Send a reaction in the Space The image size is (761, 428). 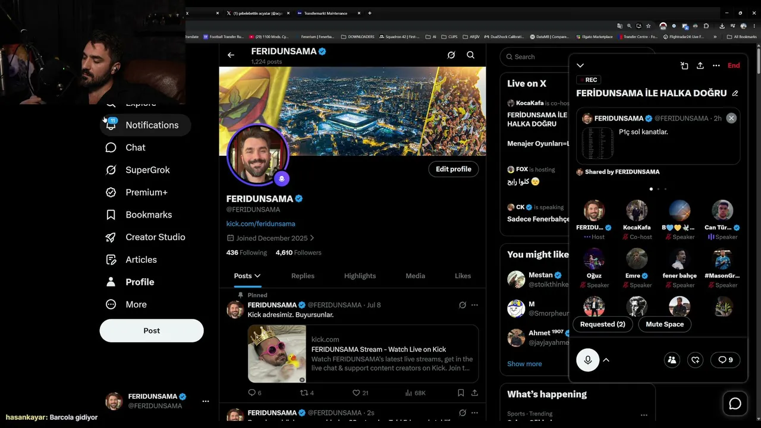696,360
